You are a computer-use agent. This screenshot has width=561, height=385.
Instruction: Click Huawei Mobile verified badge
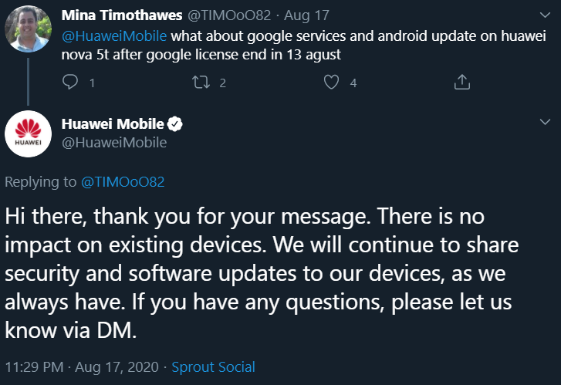(175, 124)
